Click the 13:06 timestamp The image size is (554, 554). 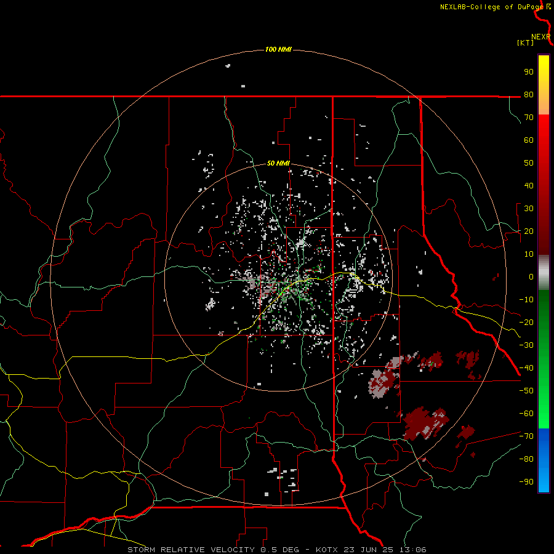click(x=413, y=550)
